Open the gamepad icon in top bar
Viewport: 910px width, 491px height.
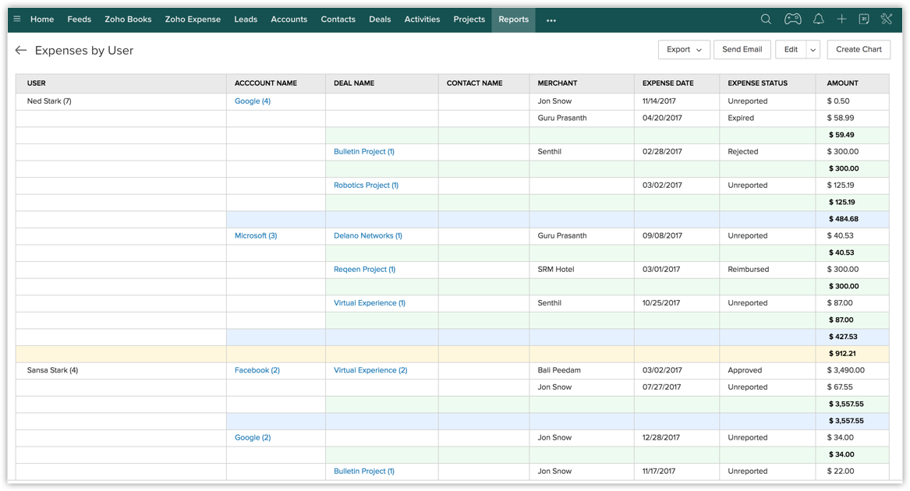click(793, 19)
